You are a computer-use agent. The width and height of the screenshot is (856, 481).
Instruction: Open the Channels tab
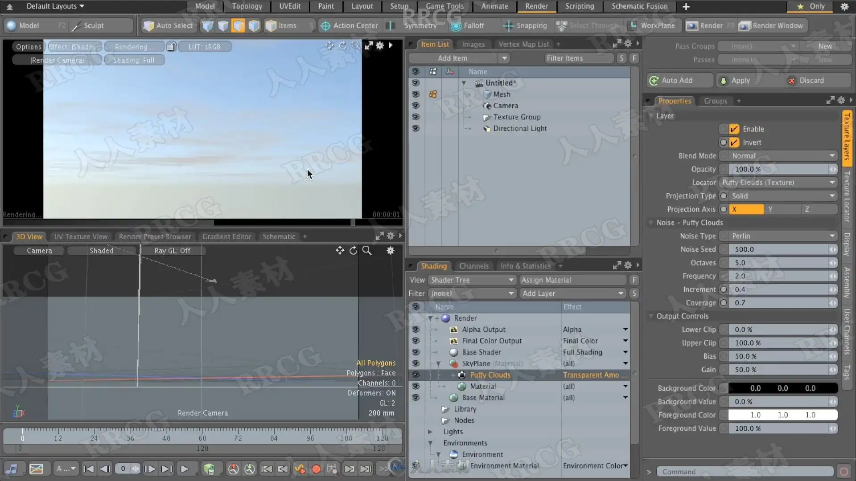pyautogui.click(x=473, y=266)
